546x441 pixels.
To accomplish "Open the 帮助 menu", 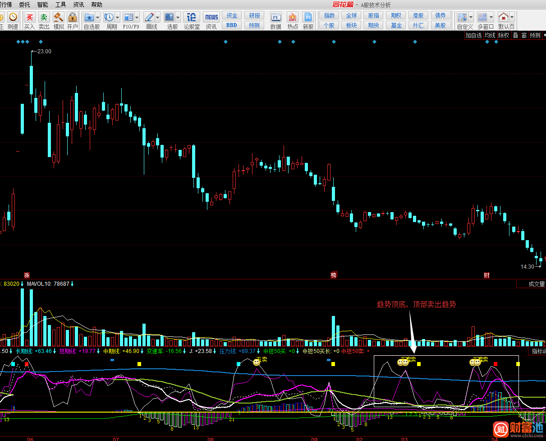I will tap(96, 5).
